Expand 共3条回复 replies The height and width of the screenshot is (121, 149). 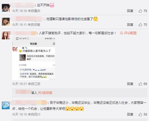(x=45, y=93)
